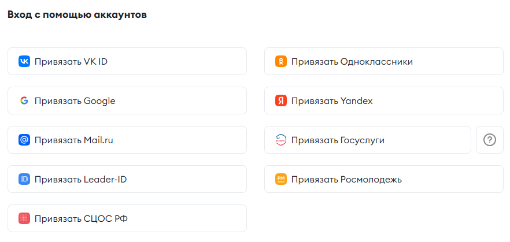Link the Одноклассники account
Viewport: 510px width, 242px height.
[384, 61]
